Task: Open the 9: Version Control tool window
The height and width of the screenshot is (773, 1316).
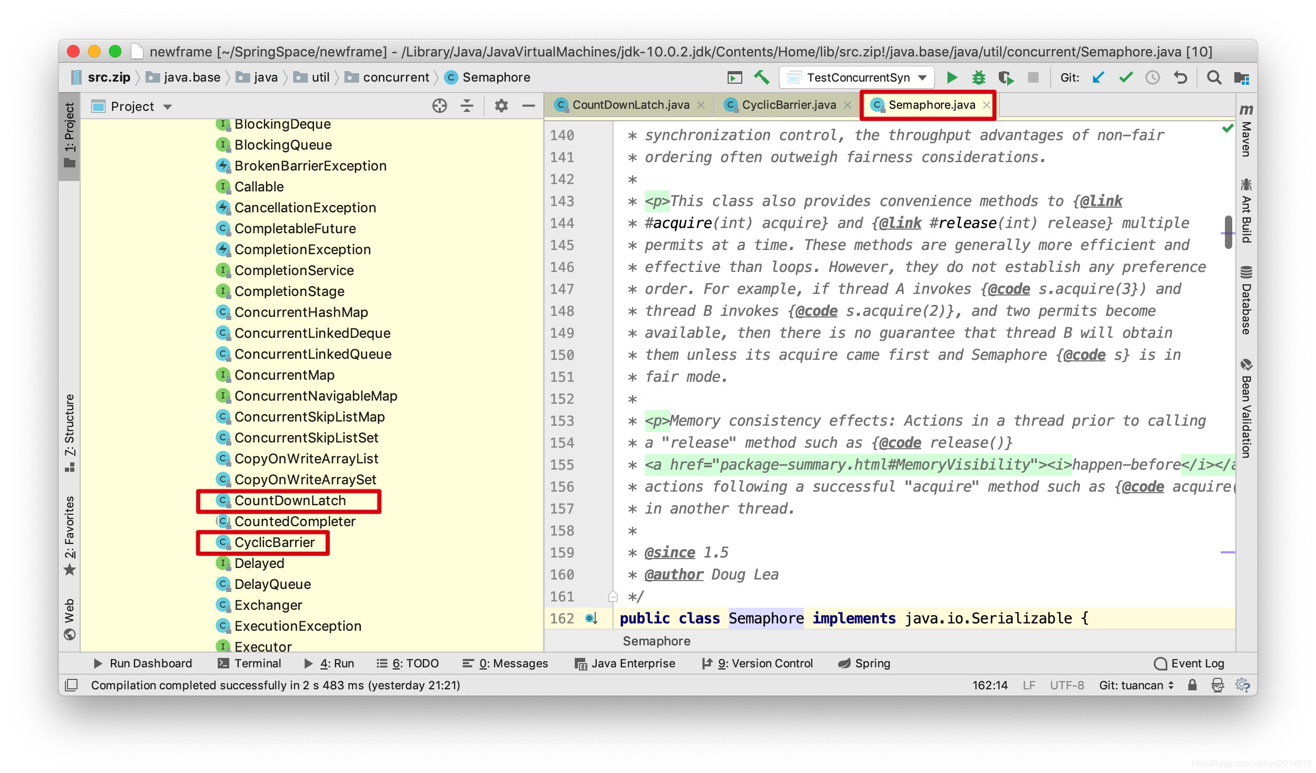Action: tap(757, 663)
